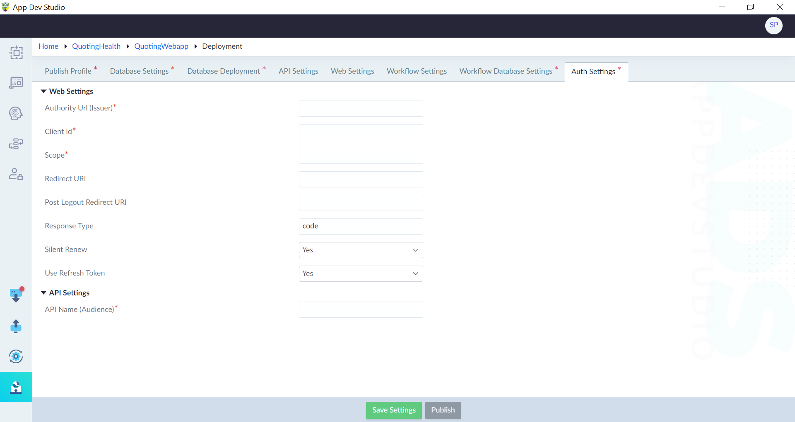Viewport: 795px width, 422px height.
Task: Open the SP user avatar menu
Action: pos(773,26)
